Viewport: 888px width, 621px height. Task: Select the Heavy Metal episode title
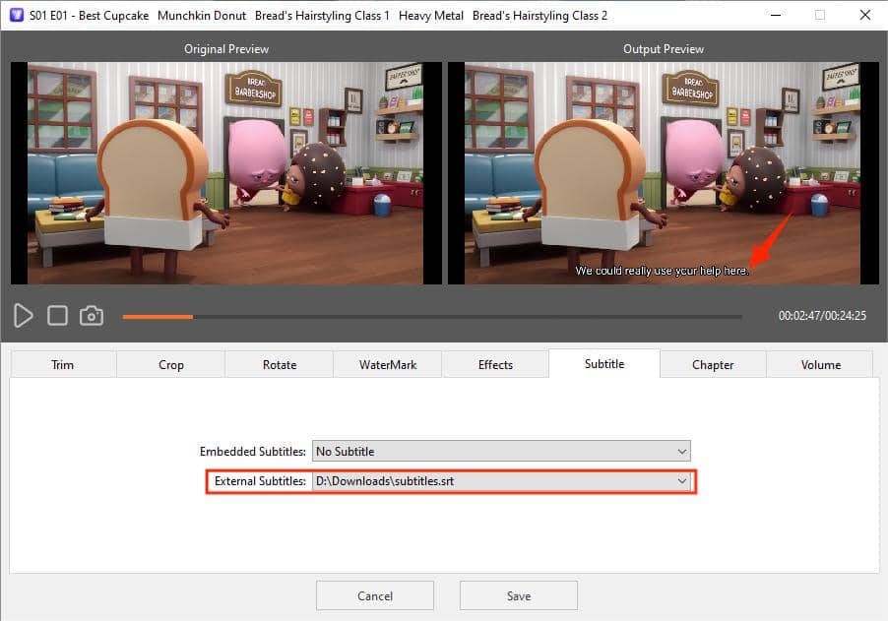[430, 16]
